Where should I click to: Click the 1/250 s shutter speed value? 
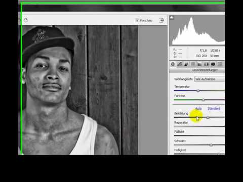point(215,51)
